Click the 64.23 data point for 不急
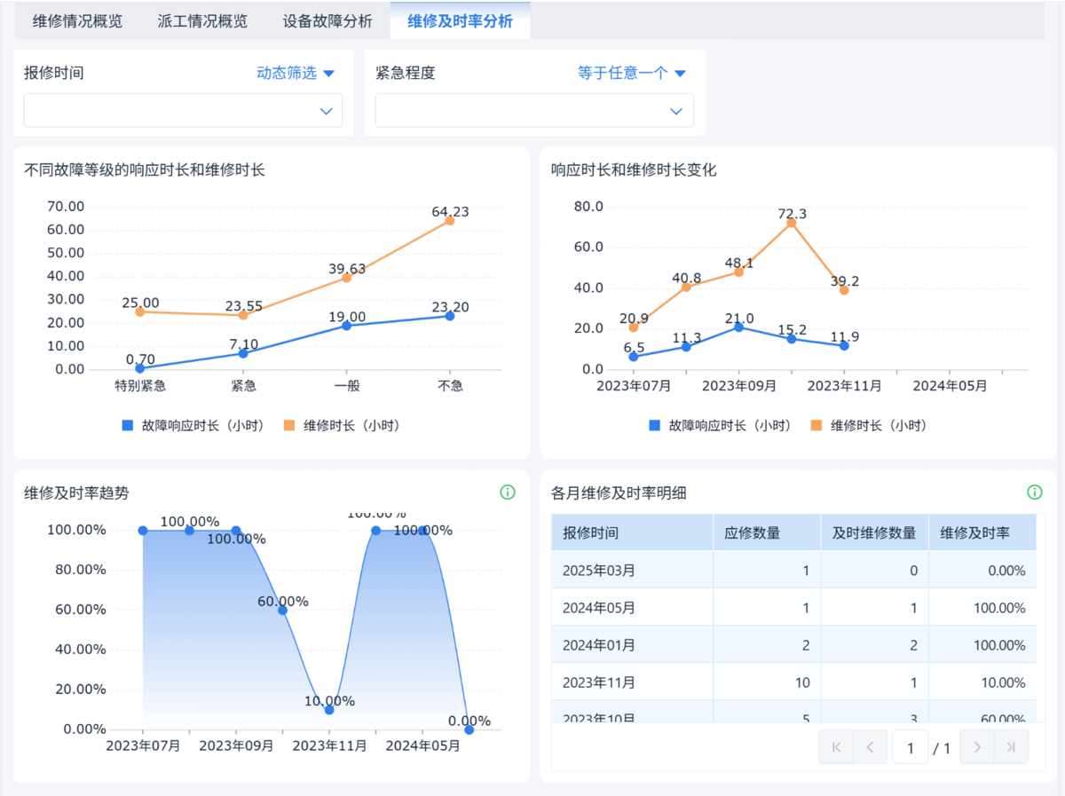The width and height of the screenshot is (1065, 796). tap(450, 220)
